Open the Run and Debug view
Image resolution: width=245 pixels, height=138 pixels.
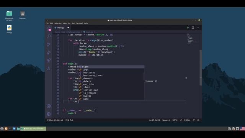[49, 53]
